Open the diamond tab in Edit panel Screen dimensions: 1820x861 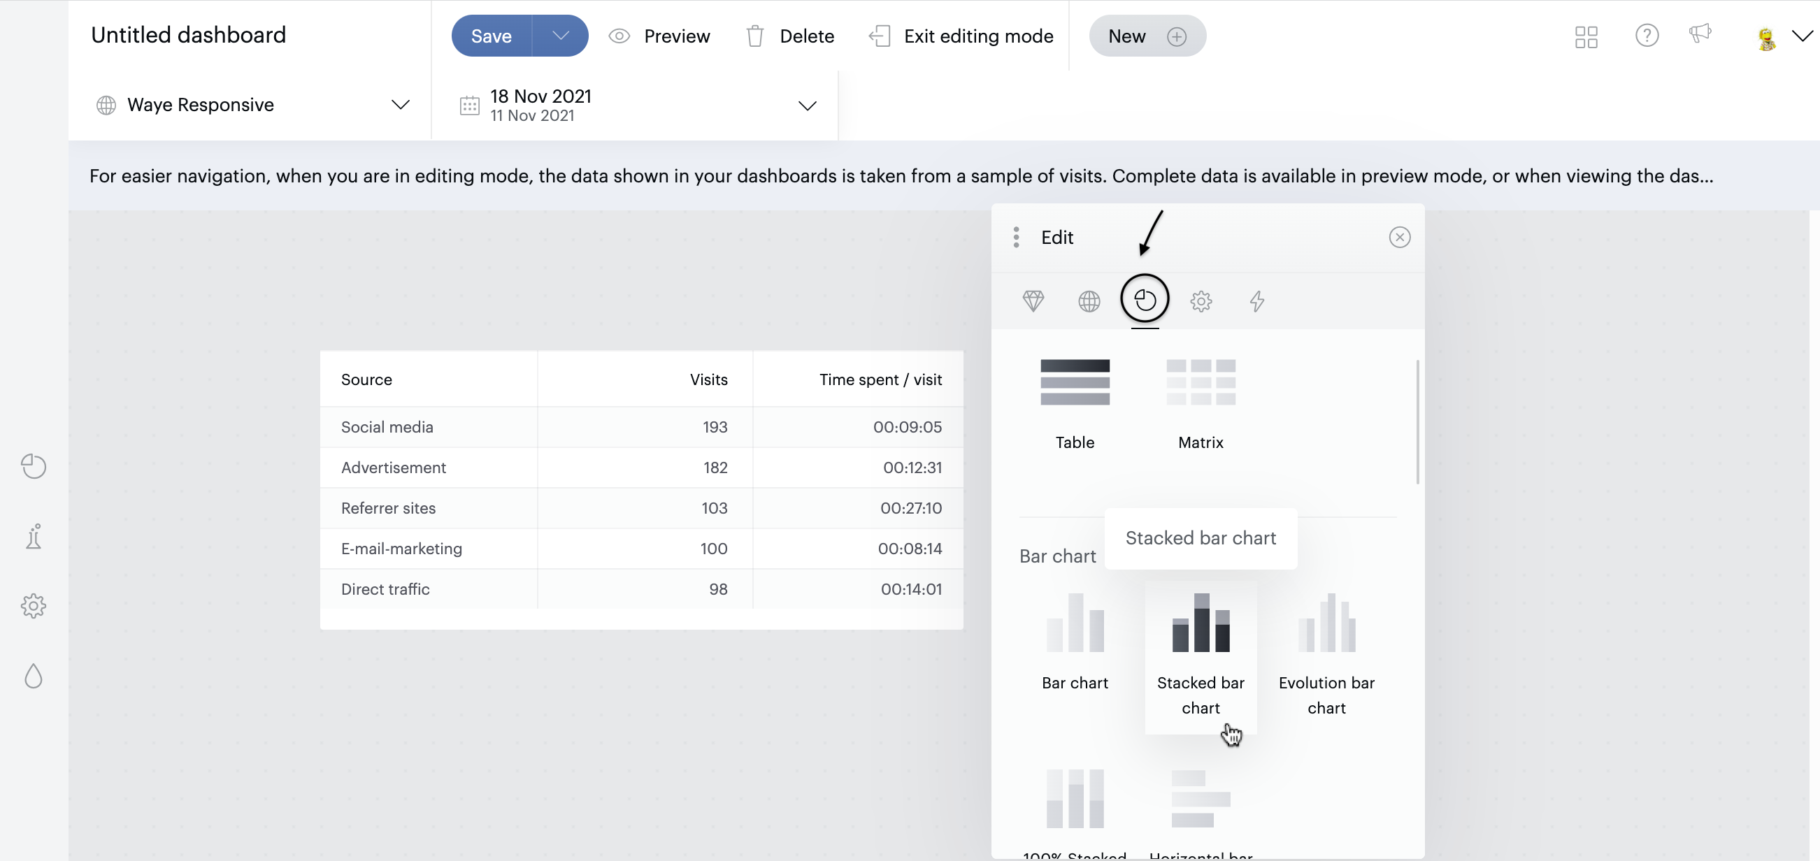[1033, 302]
